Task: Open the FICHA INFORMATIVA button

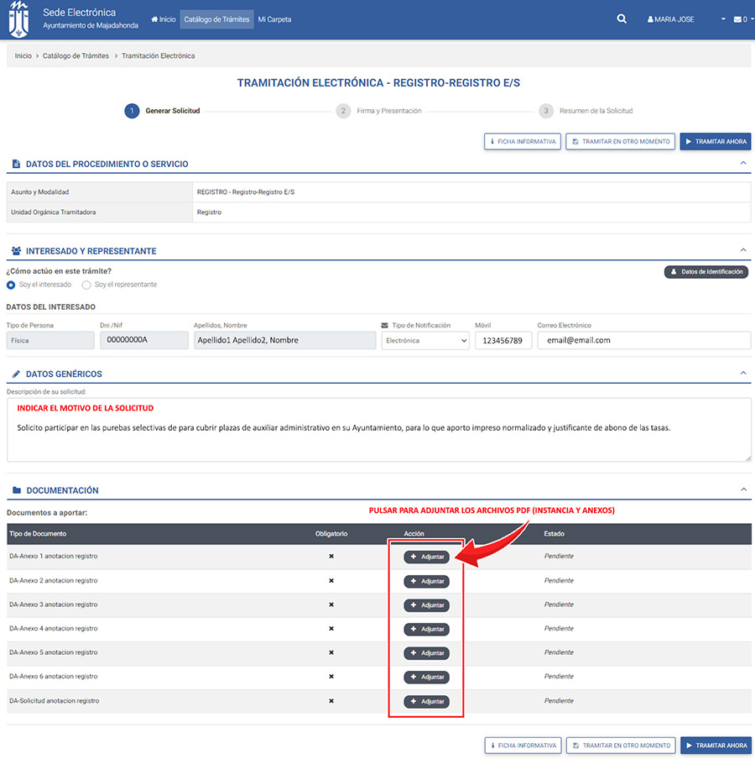Action: coord(522,141)
